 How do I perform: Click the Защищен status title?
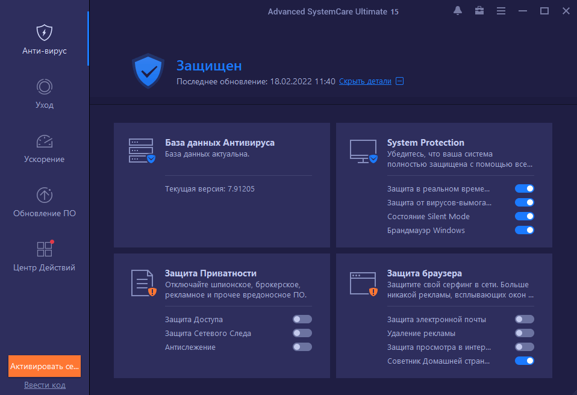point(209,66)
